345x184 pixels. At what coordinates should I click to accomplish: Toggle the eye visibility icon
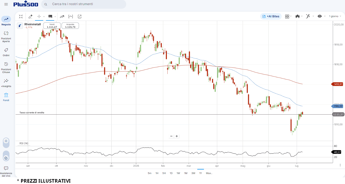pyautogui.click(x=319, y=16)
